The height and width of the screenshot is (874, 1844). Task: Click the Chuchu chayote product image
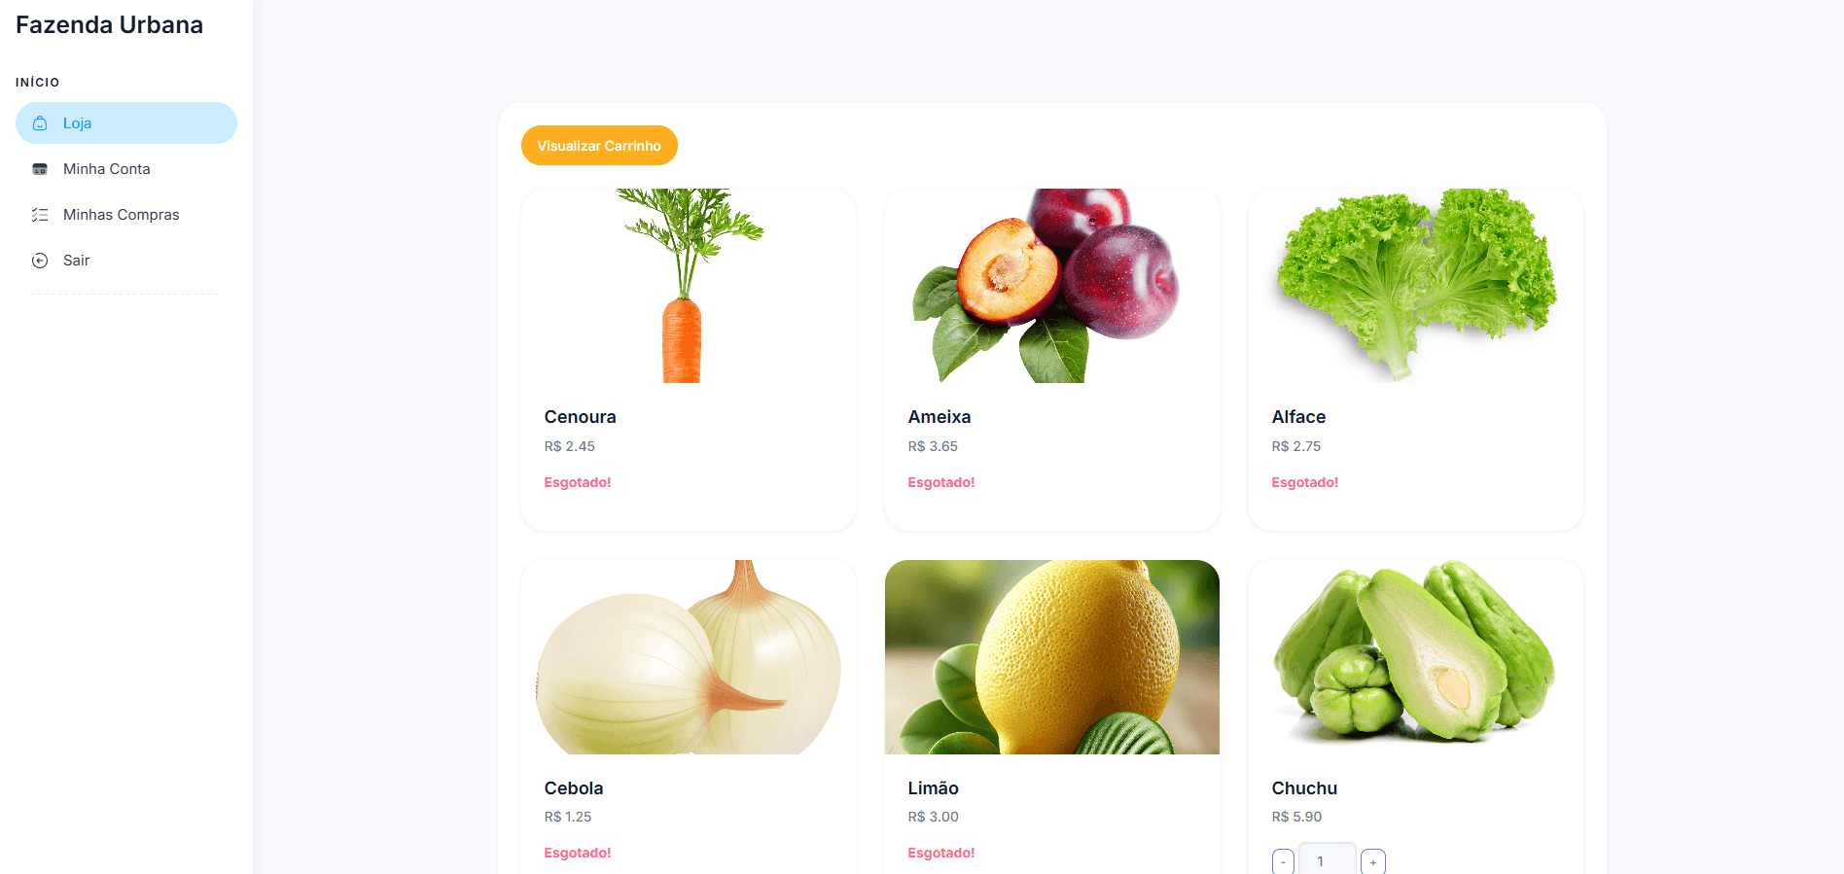pos(1416,657)
